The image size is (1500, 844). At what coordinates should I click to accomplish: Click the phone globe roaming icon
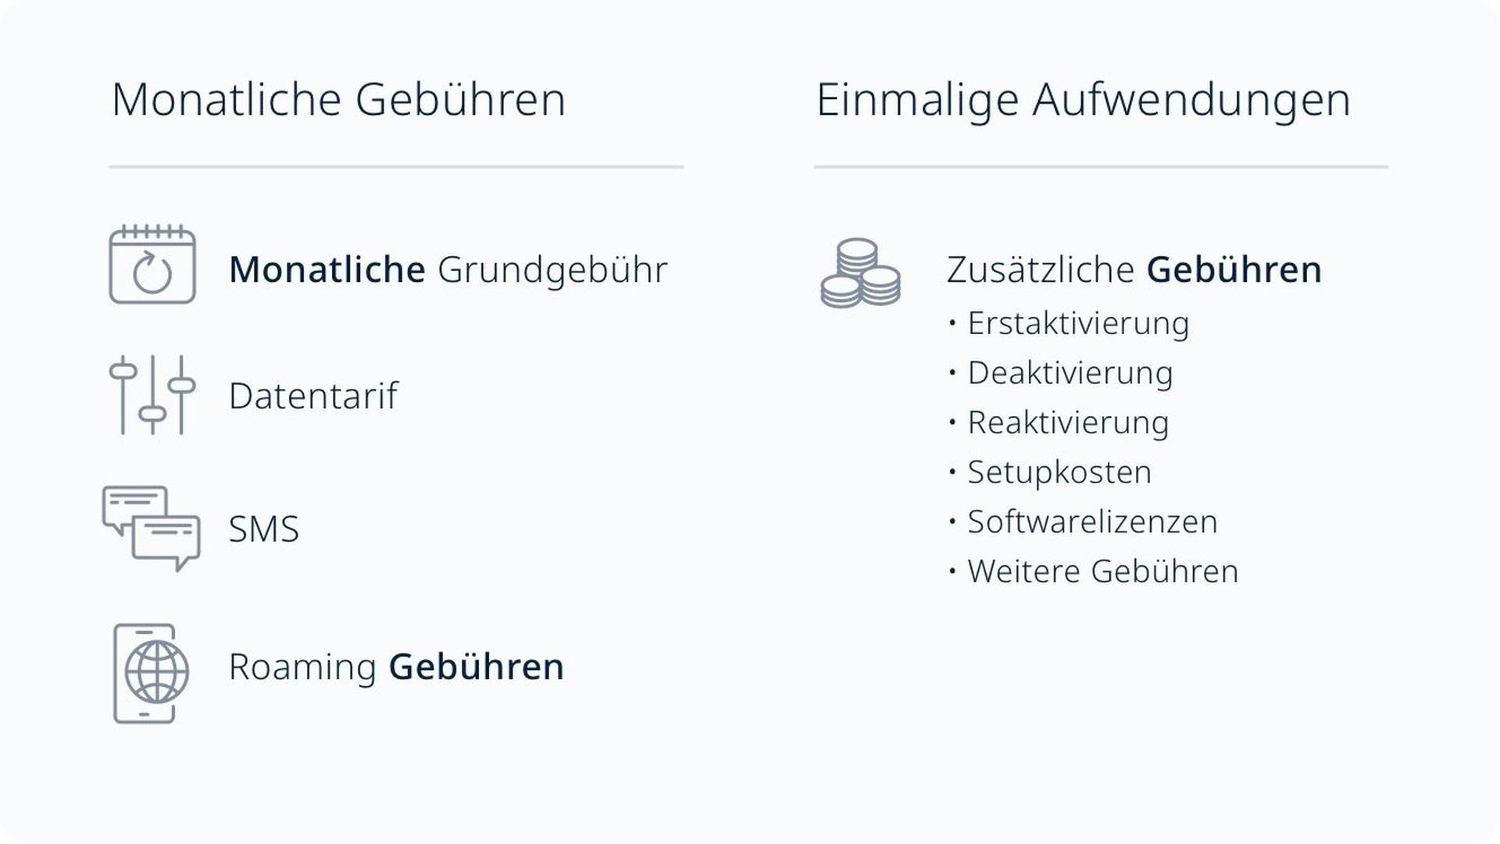click(x=152, y=673)
